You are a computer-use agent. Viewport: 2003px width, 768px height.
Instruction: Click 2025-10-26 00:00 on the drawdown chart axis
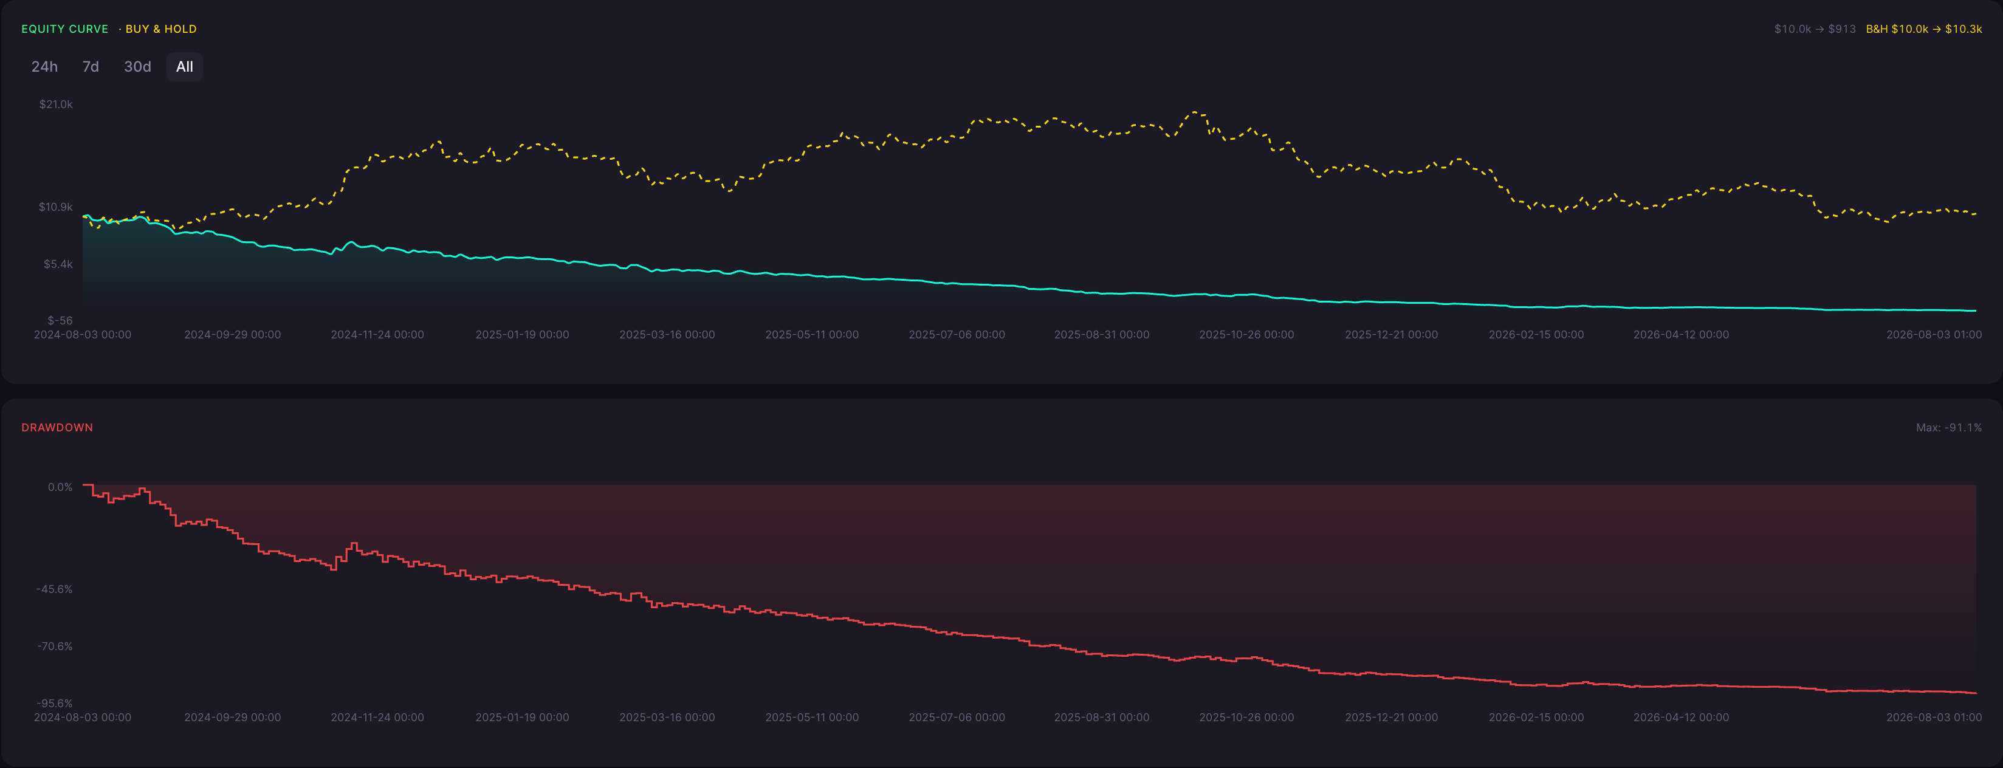[x=1246, y=718]
